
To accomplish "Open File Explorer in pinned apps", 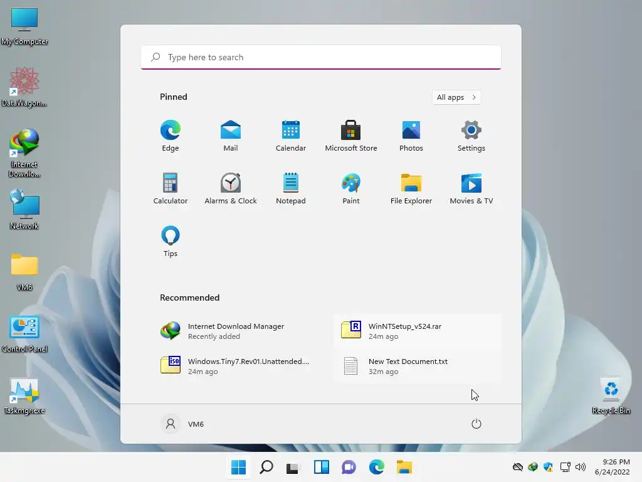I will click(411, 188).
